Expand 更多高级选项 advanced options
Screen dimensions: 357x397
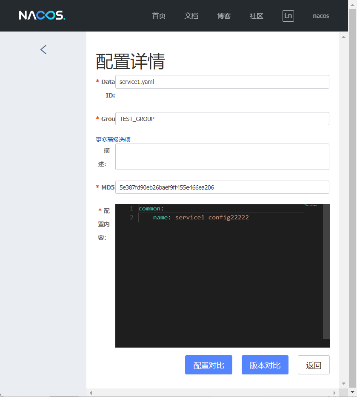113,139
